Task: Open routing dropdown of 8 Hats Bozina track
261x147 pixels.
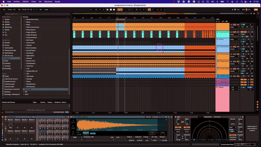Action: (x=235, y=49)
